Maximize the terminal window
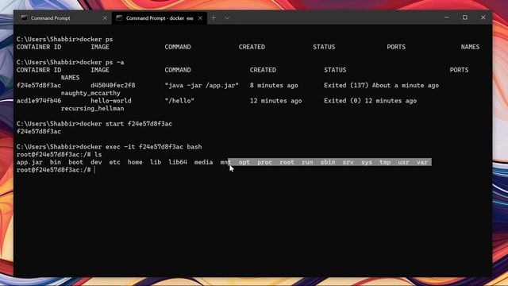The image size is (508, 286). point(465,17)
